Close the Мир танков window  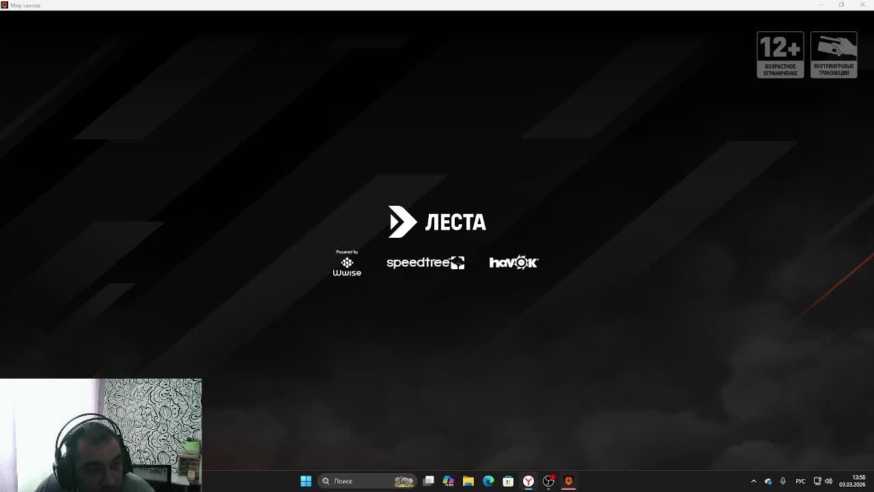pos(862,5)
